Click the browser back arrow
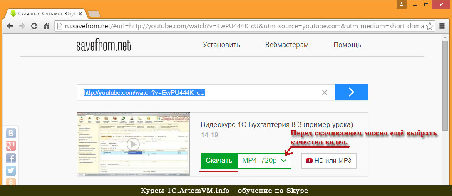Screen dimensions: 452x196 click(x=10, y=26)
